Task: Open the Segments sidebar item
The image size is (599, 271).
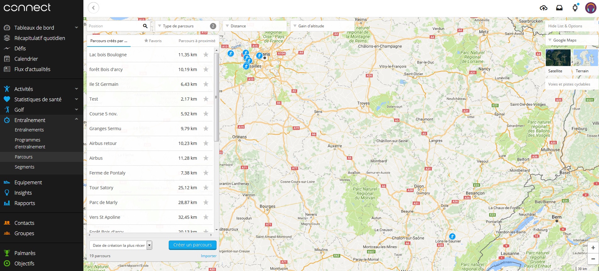Action: pos(25,167)
